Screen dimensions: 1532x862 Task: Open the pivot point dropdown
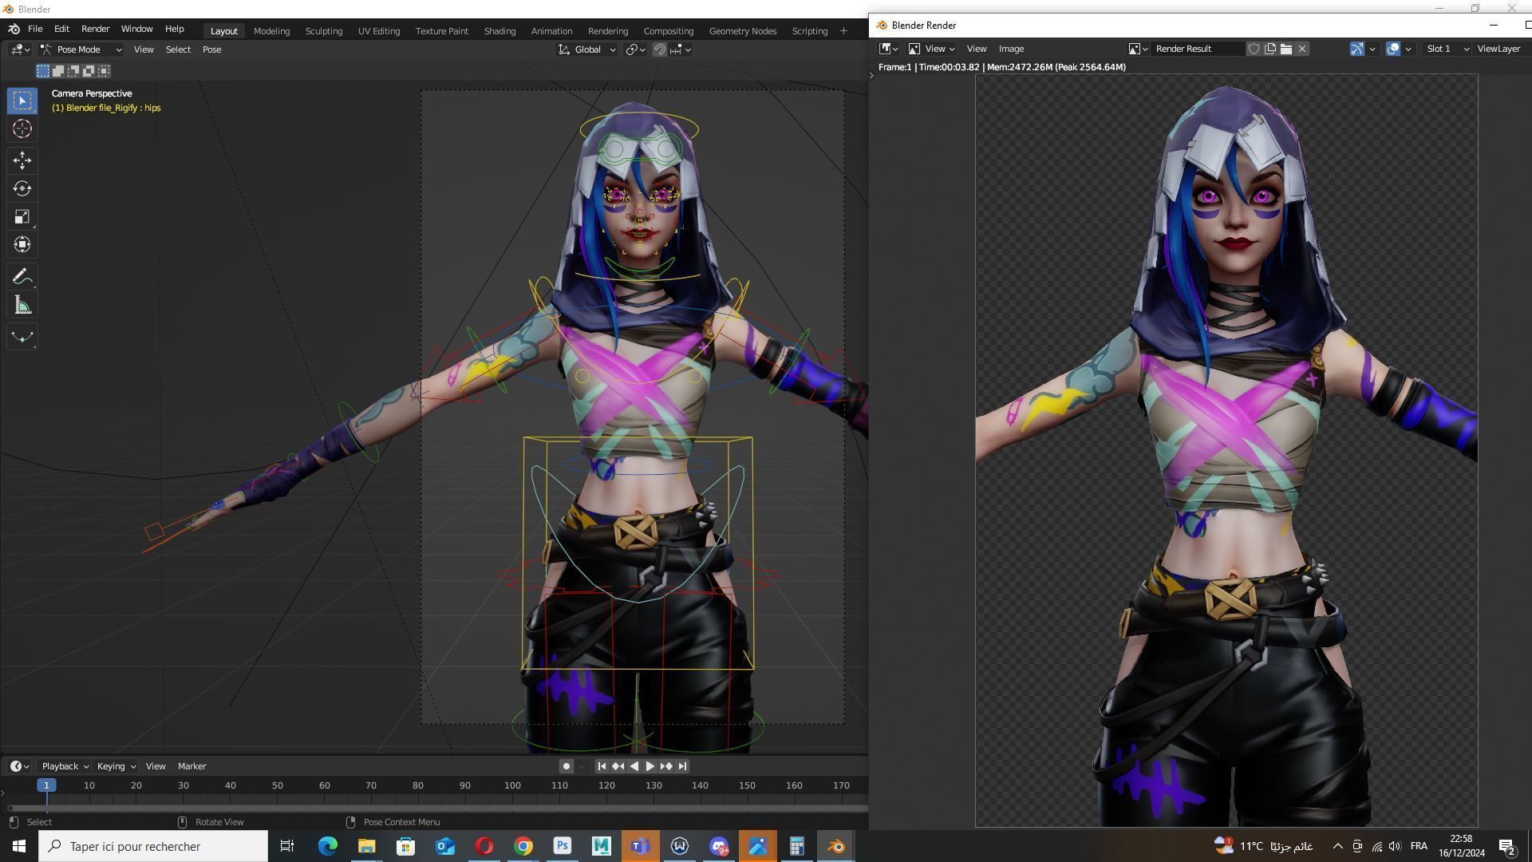click(635, 49)
